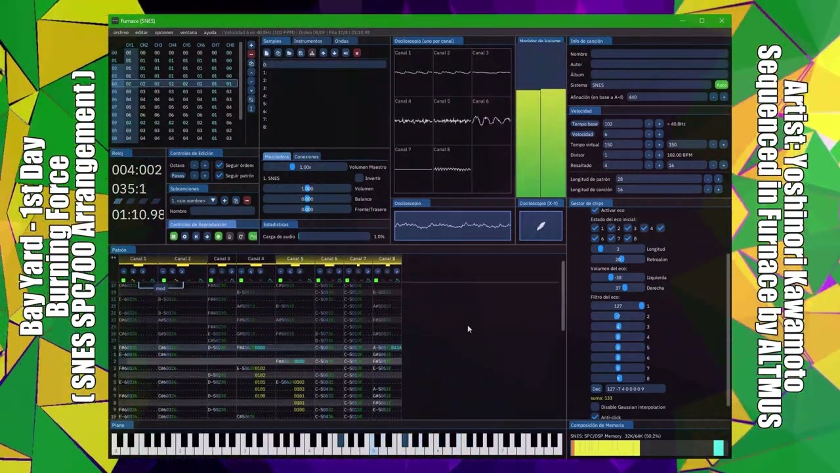Viewport: 840px width, 473px height.
Task: Stop playback green square button
Action: 173,236
